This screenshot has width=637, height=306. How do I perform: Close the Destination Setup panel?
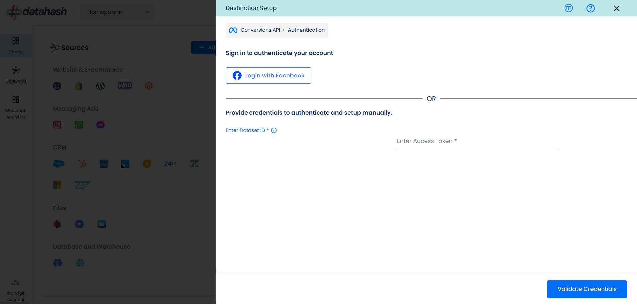click(616, 8)
